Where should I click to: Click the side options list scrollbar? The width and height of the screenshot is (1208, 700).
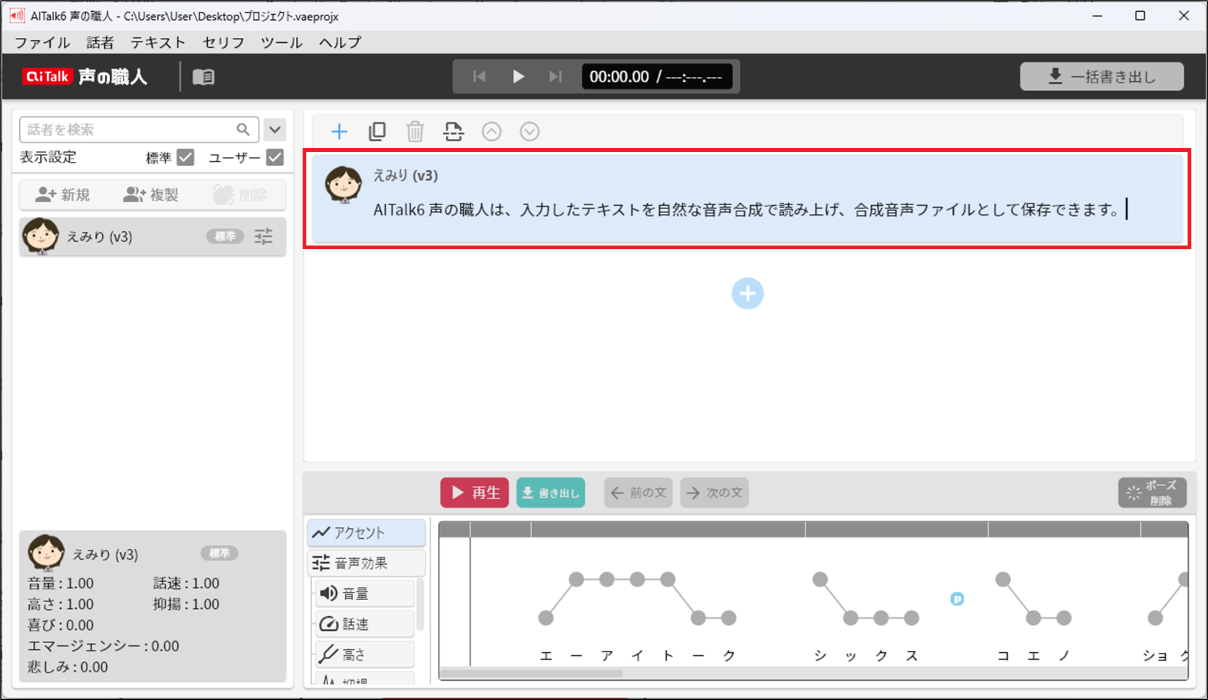pyautogui.click(x=422, y=604)
